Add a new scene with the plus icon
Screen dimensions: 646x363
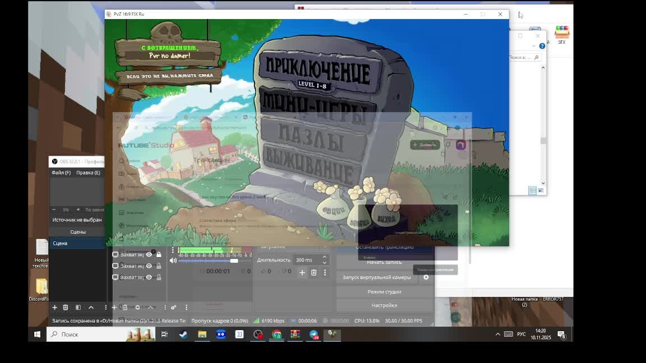tap(54, 308)
